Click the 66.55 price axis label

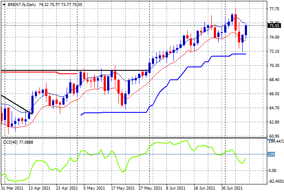click(274, 94)
